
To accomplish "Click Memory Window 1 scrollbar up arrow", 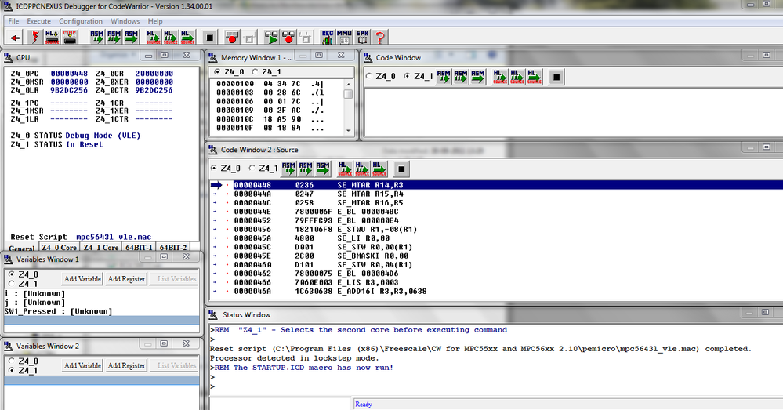I will click(x=348, y=84).
